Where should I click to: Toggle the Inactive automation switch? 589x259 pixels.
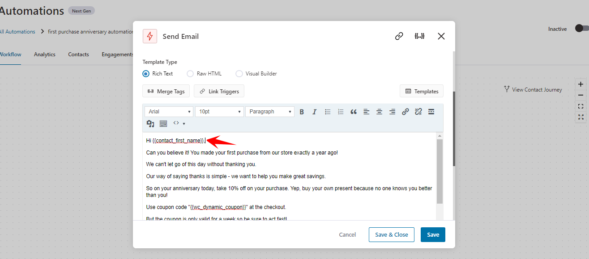[581, 29]
